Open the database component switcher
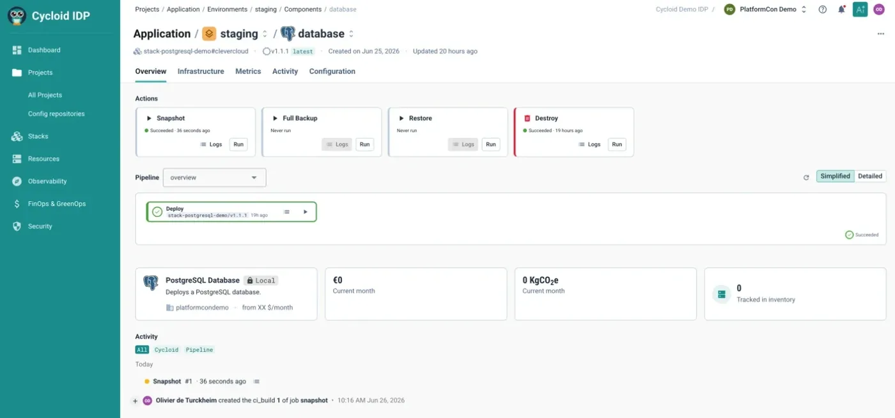The image size is (895, 418). 351,34
